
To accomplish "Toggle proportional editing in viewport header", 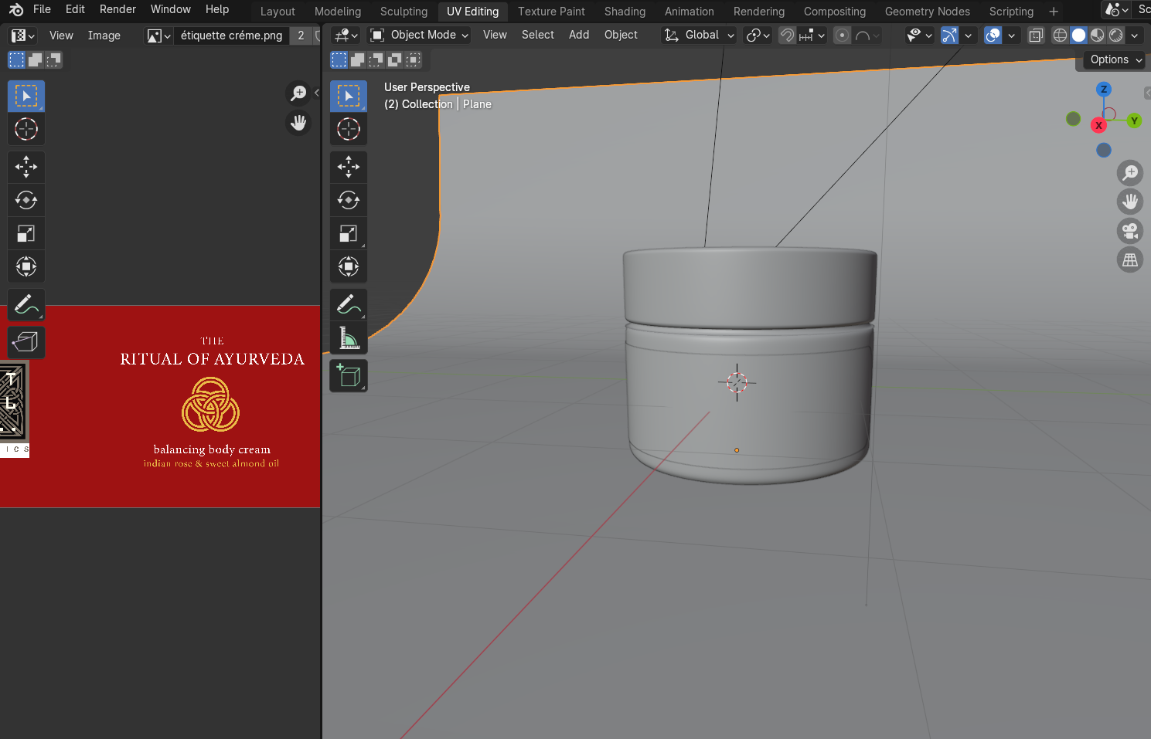I will coord(843,35).
